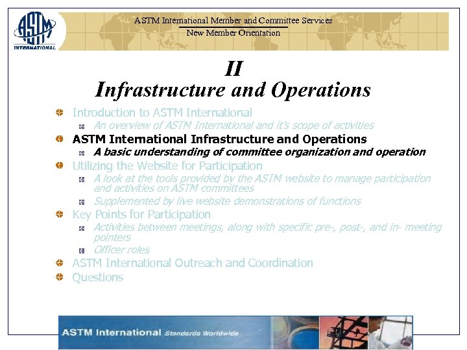Click sub-bullet icon beside "Activities between meetings"
This screenshot has width=467, height=350.
click(x=82, y=228)
